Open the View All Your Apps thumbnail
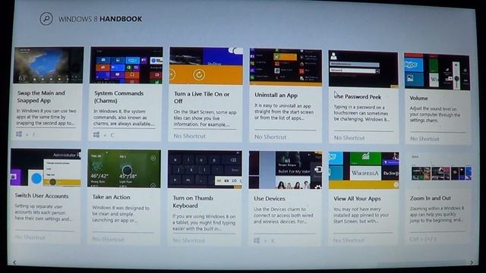 pyautogui.click(x=364, y=170)
